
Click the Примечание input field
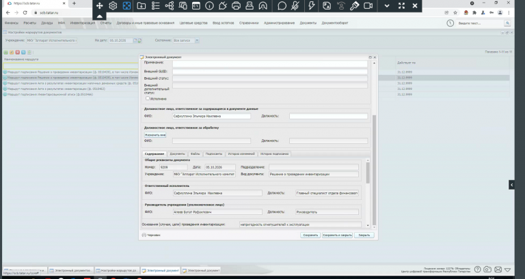270,63
